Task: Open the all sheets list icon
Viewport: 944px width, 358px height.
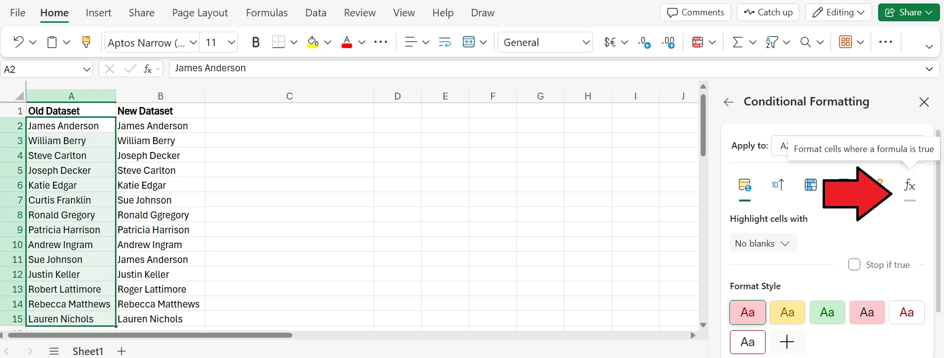Action: 54,351
